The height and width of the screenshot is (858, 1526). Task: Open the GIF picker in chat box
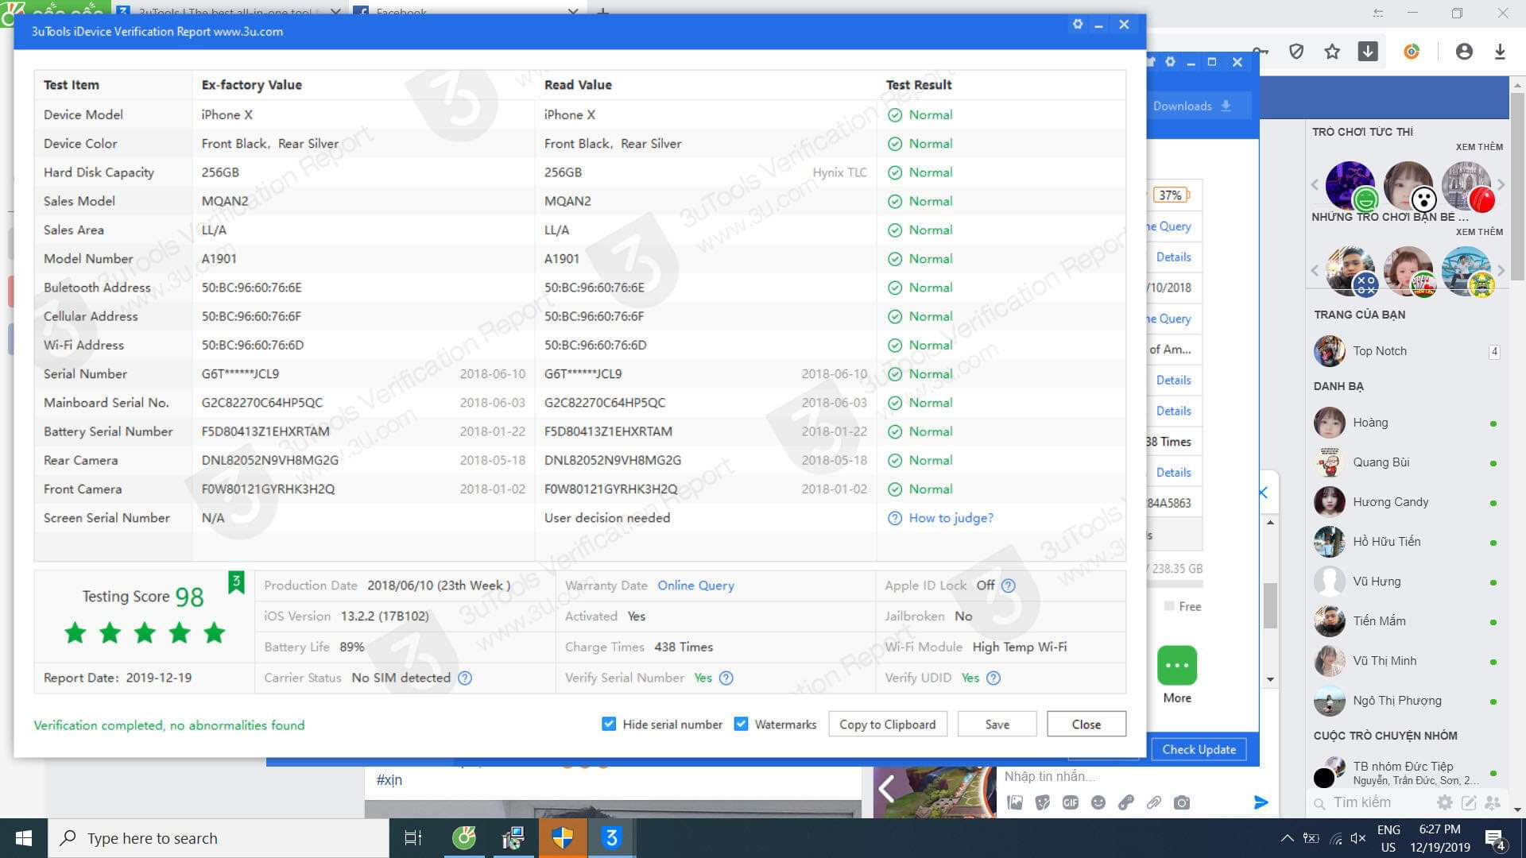(x=1071, y=802)
